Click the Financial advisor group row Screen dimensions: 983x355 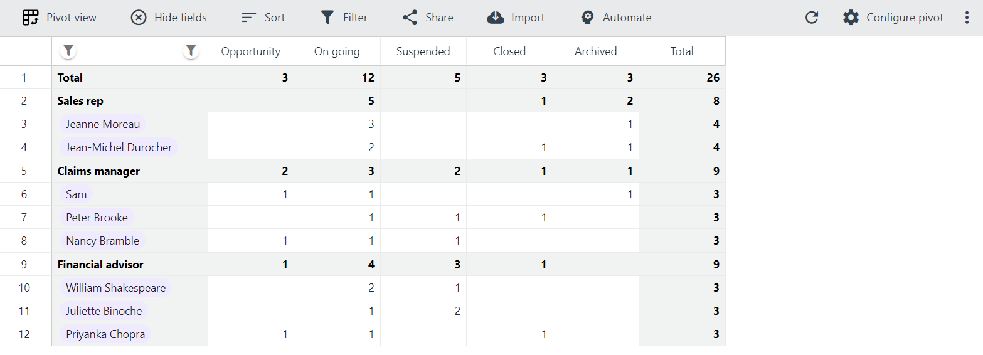388,265
